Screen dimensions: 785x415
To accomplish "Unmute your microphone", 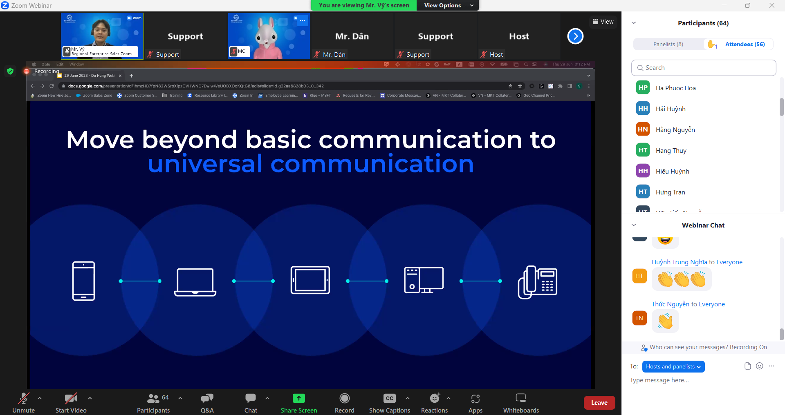I will pos(23,402).
